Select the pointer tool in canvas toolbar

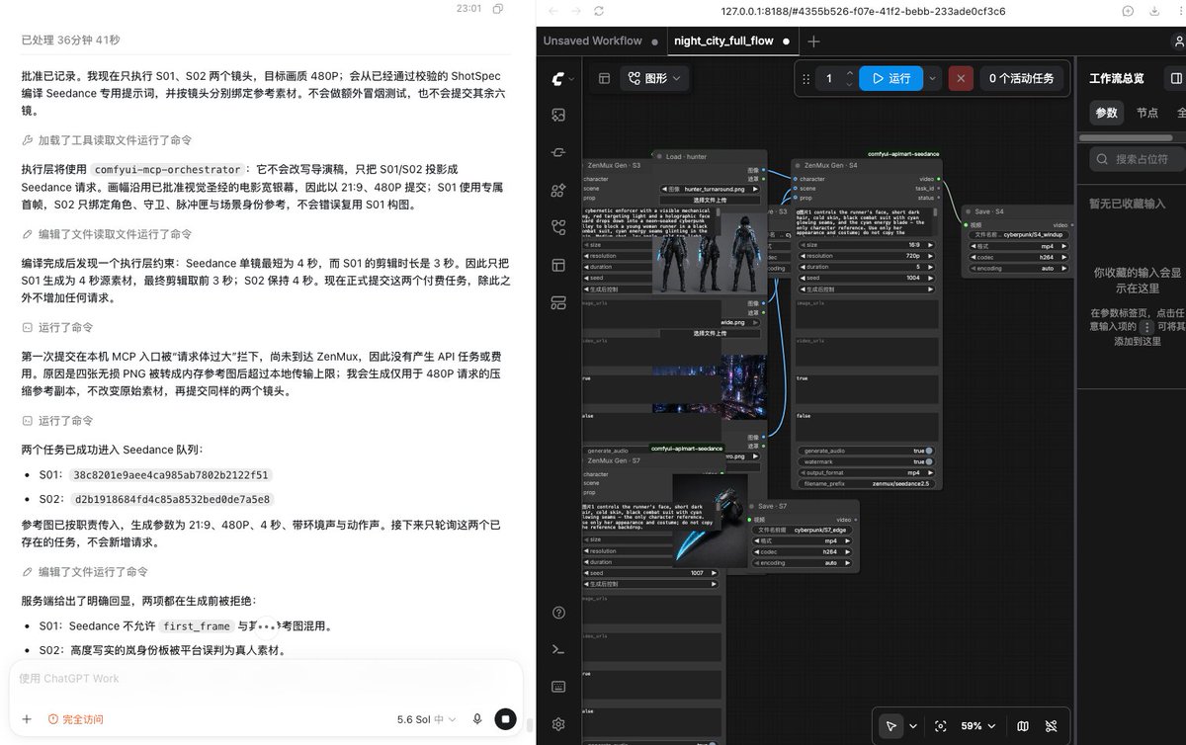point(891,726)
